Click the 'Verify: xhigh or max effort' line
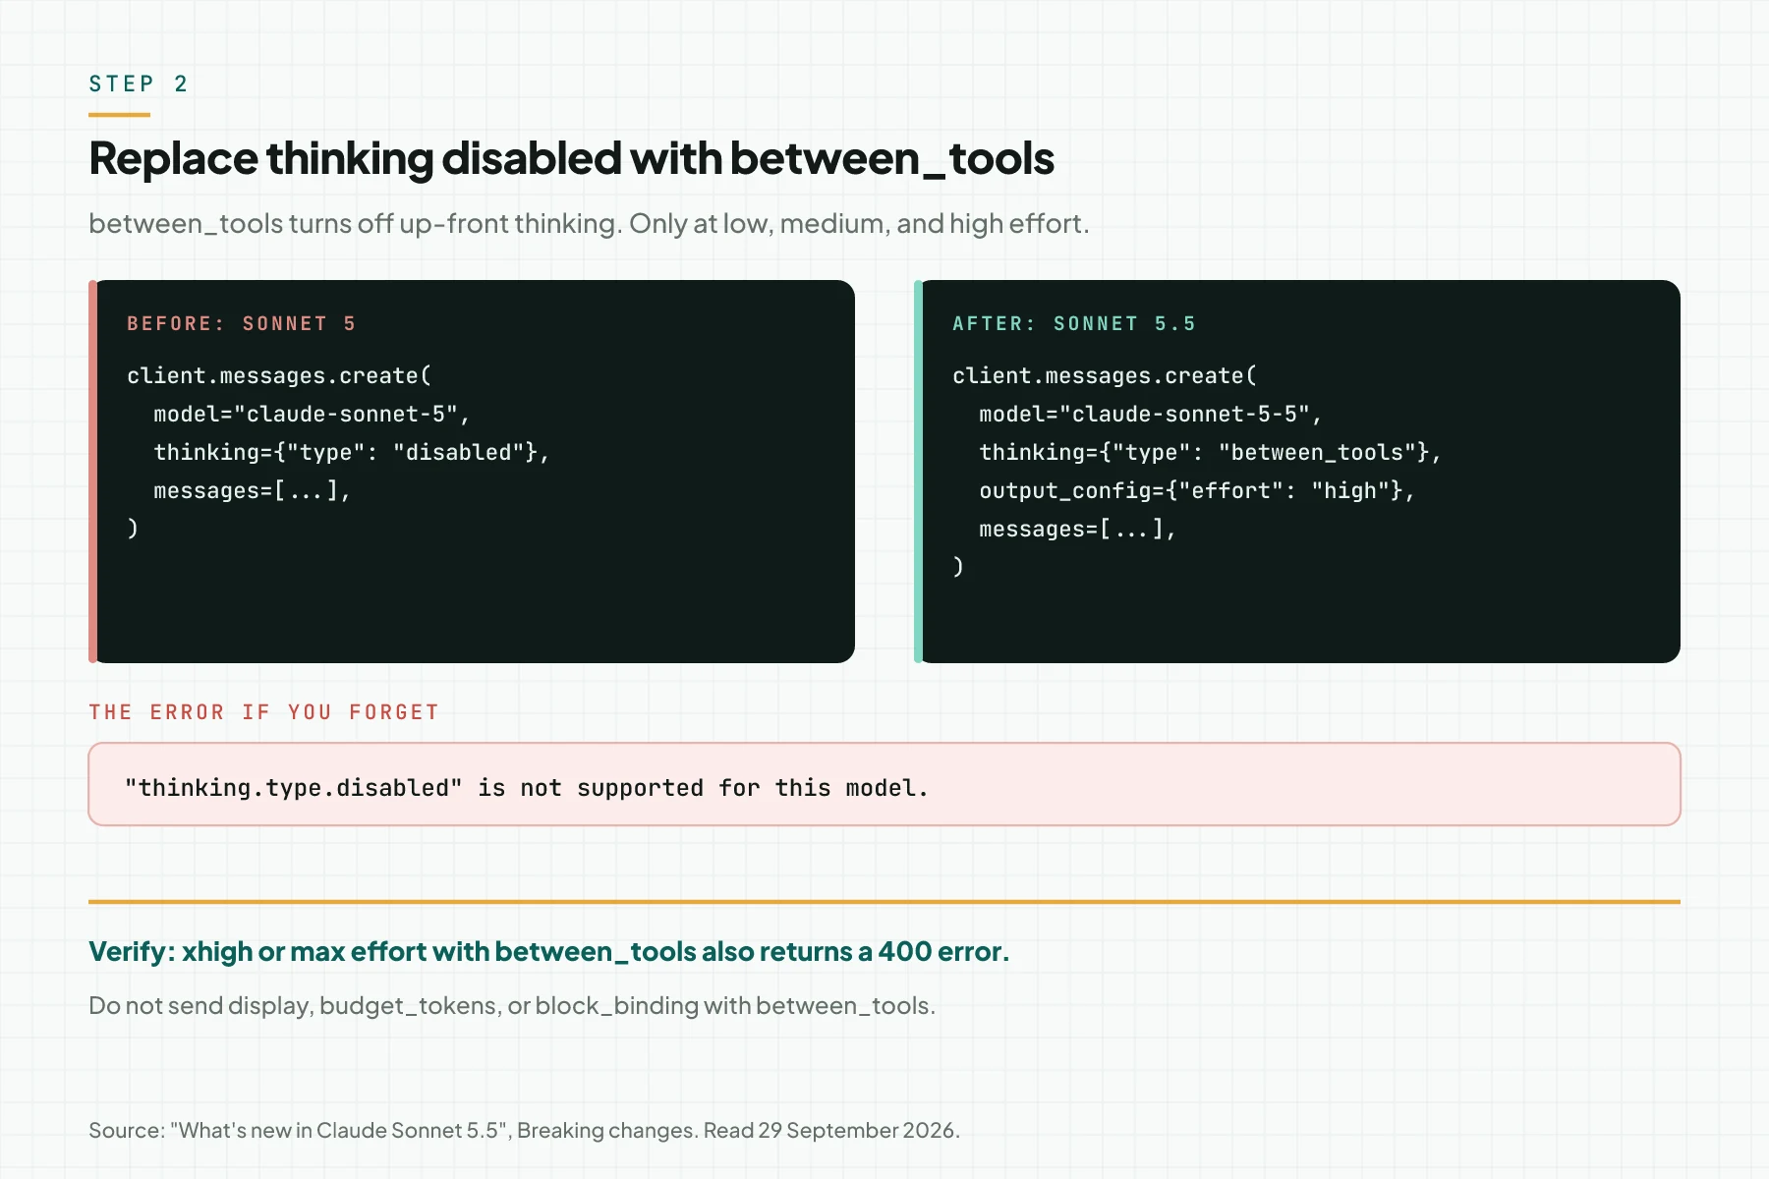 tap(548, 952)
